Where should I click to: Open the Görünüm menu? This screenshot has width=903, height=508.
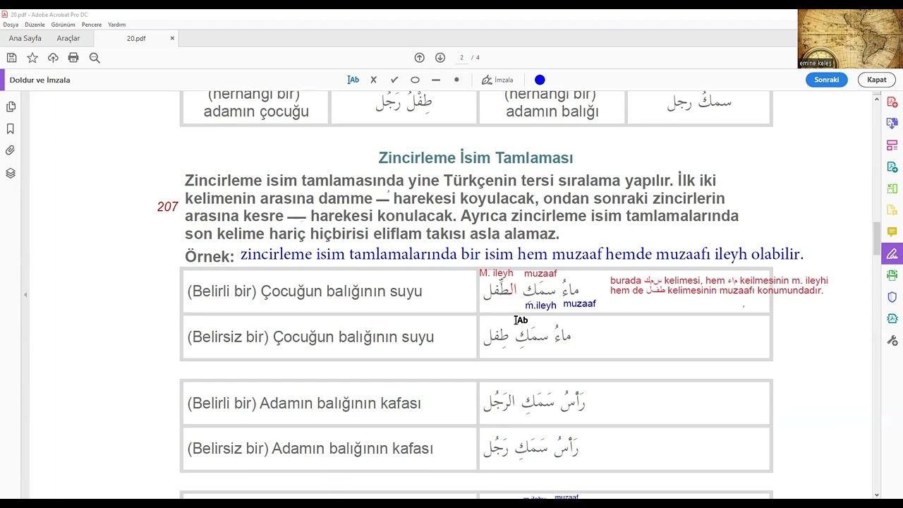(63, 25)
